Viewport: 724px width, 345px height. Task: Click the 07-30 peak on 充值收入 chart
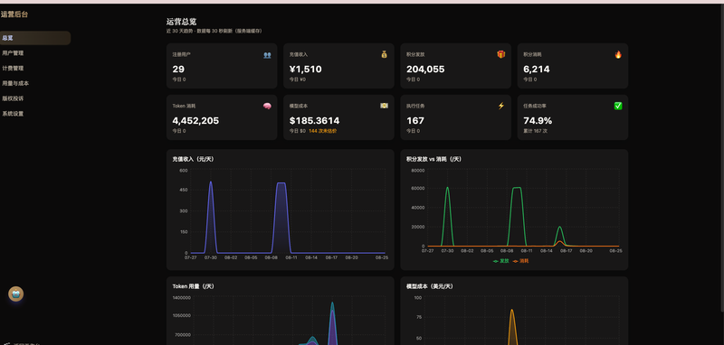click(211, 182)
